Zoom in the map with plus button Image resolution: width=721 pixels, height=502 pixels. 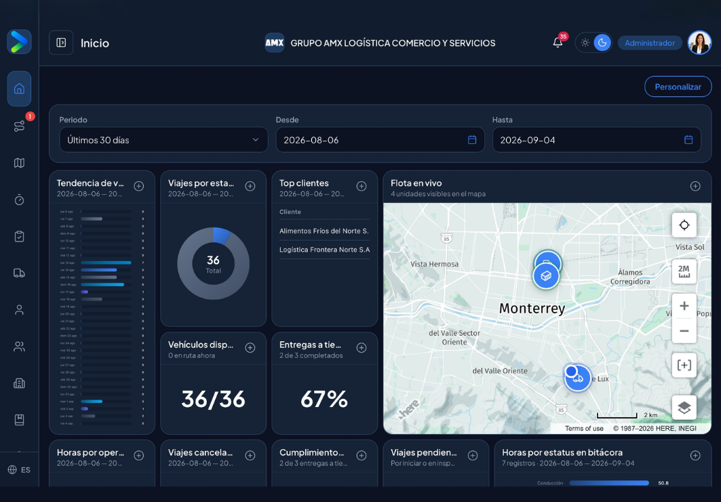click(x=684, y=306)
